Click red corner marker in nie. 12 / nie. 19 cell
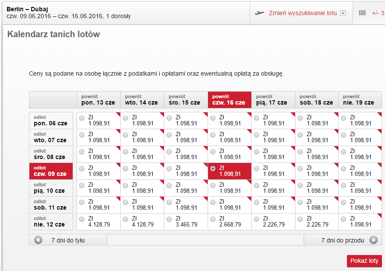385x271 pixels. pos(379,216)
